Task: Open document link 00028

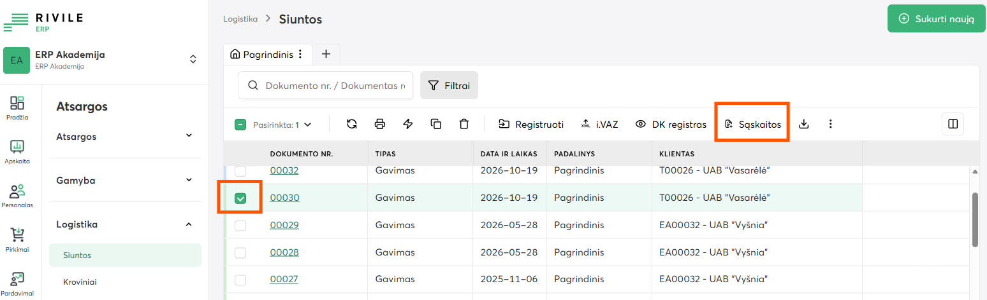Action: pos(284,252)
